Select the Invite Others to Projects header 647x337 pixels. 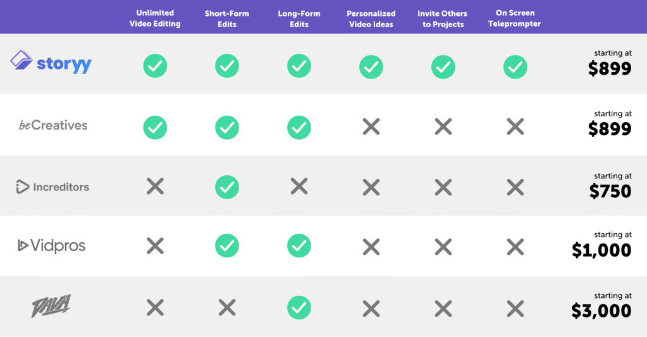click(x=443, y=18)
